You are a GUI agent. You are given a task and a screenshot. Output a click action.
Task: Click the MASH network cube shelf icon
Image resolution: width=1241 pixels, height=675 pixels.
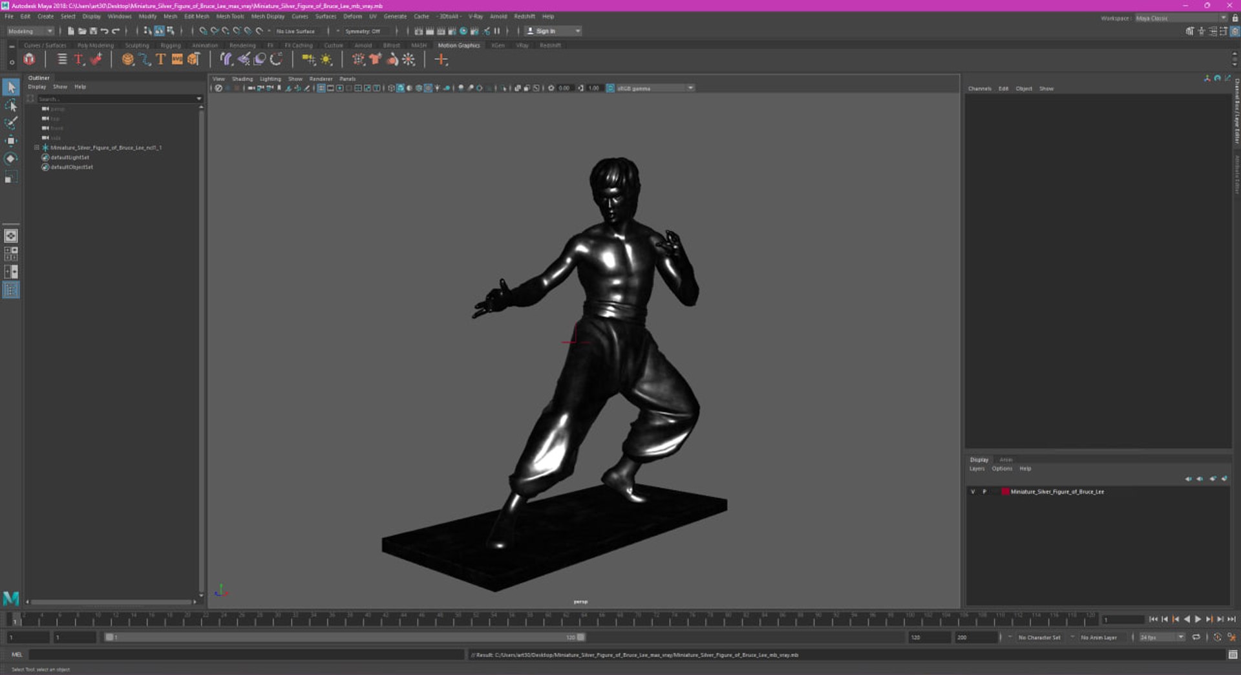tap(29, 59)
